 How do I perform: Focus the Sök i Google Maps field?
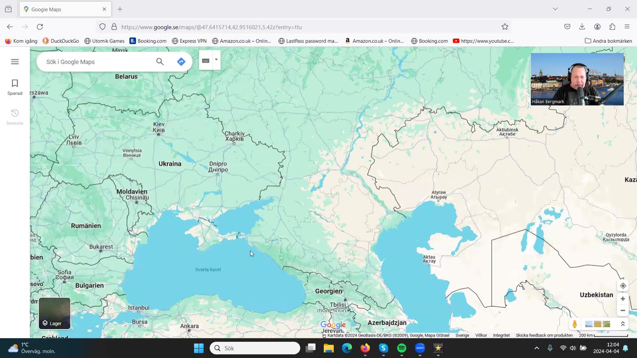[x=97, y=62]
